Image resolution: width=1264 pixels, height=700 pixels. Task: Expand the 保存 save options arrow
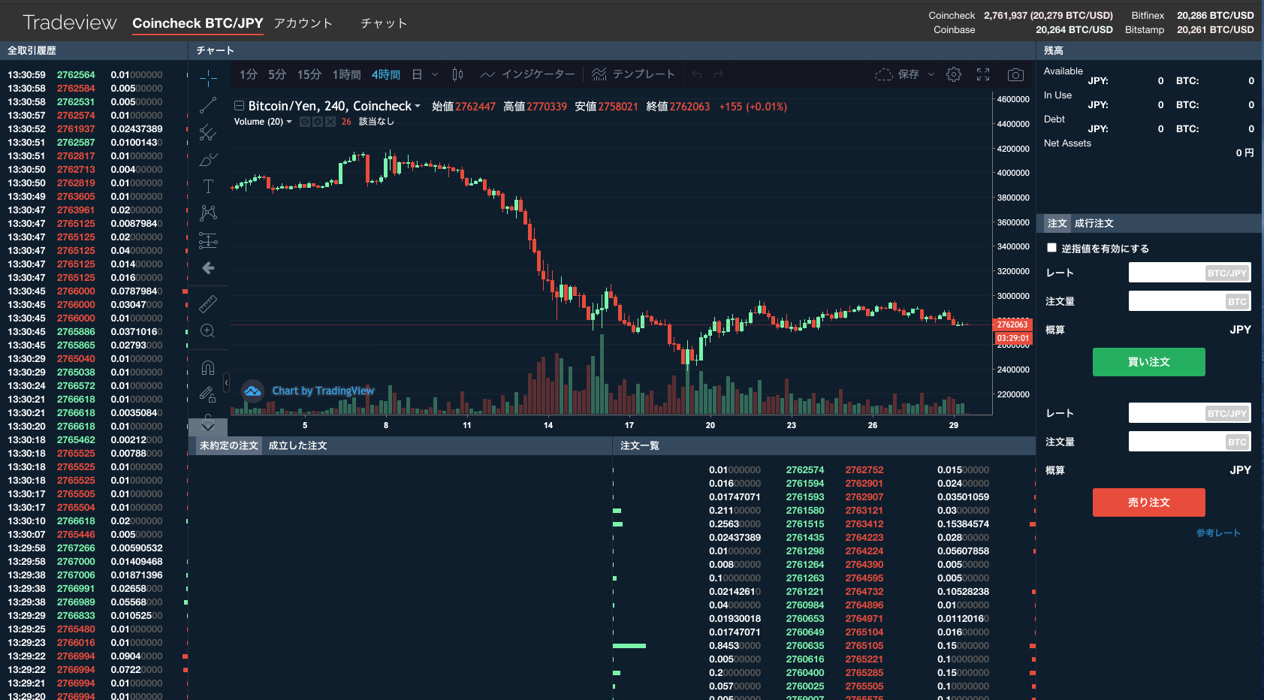(x=931, y=74)
